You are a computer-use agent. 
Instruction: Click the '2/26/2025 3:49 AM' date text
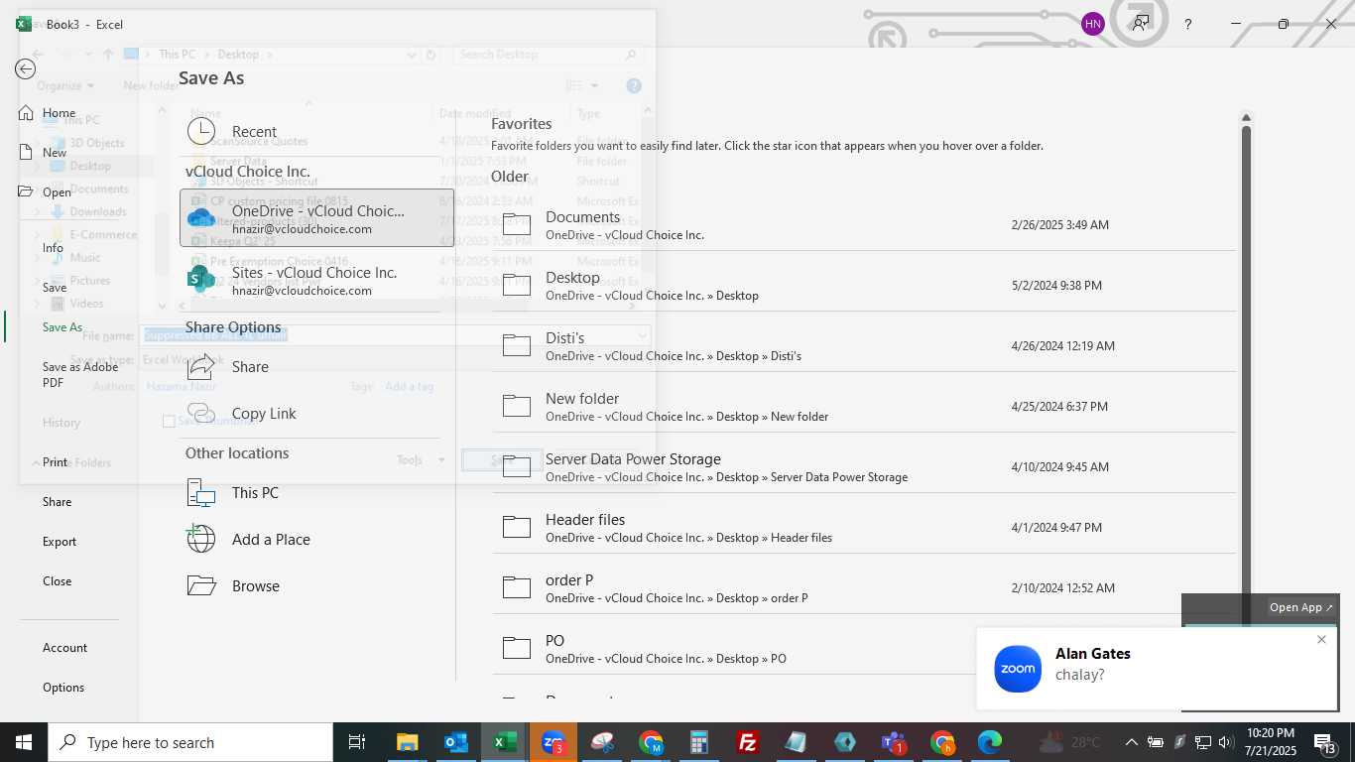1059,224
